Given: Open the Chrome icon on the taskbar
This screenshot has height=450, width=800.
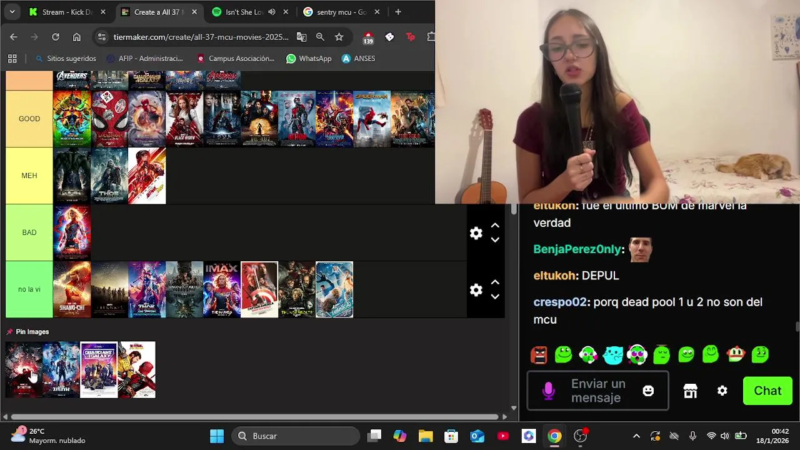Looking at the screenshot, I should point(554,436).
